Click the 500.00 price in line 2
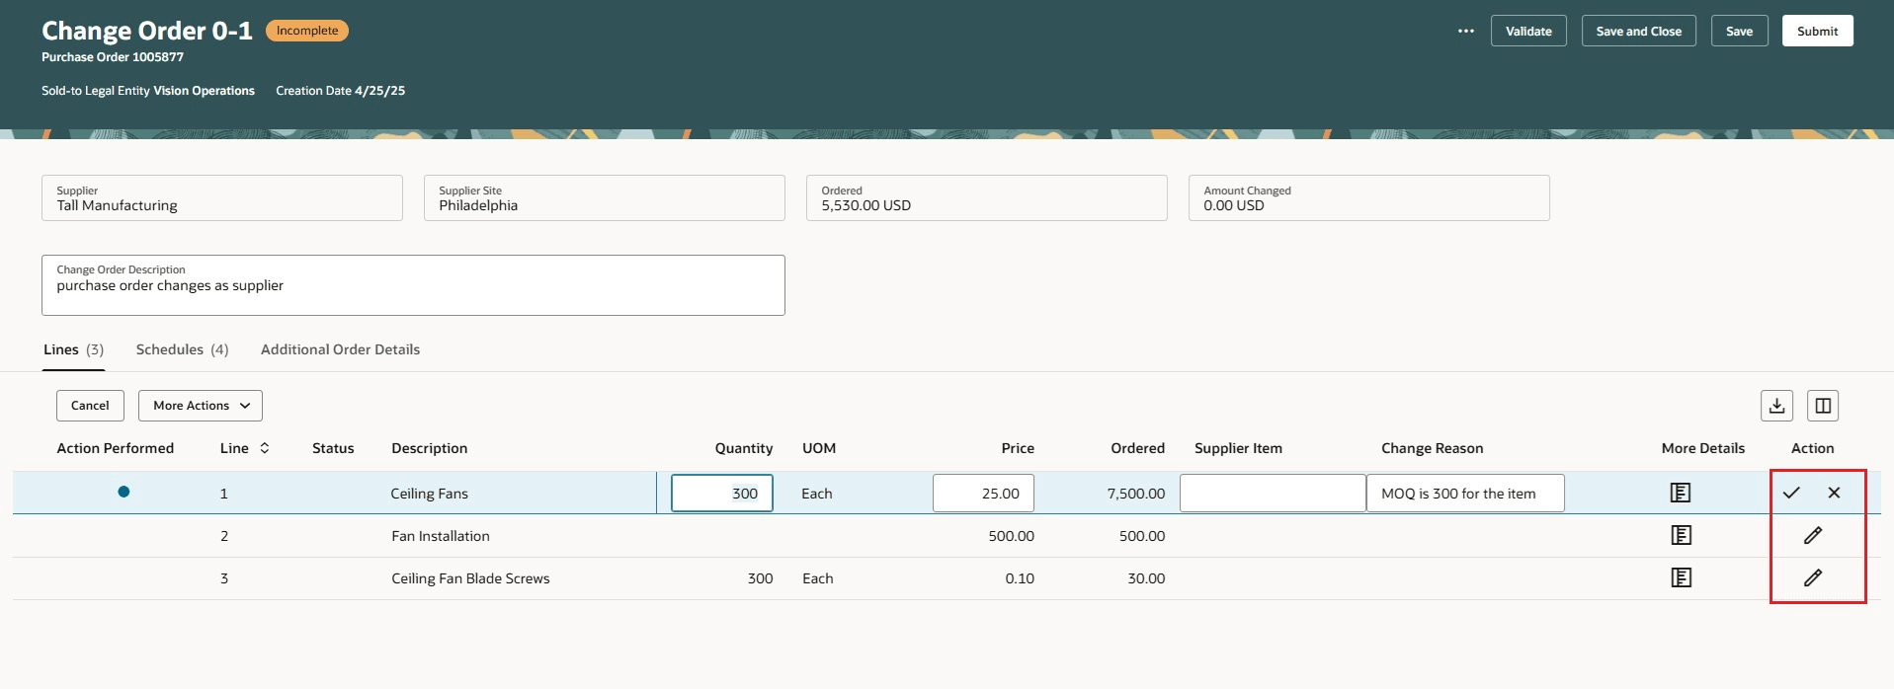 (1012, 536)
